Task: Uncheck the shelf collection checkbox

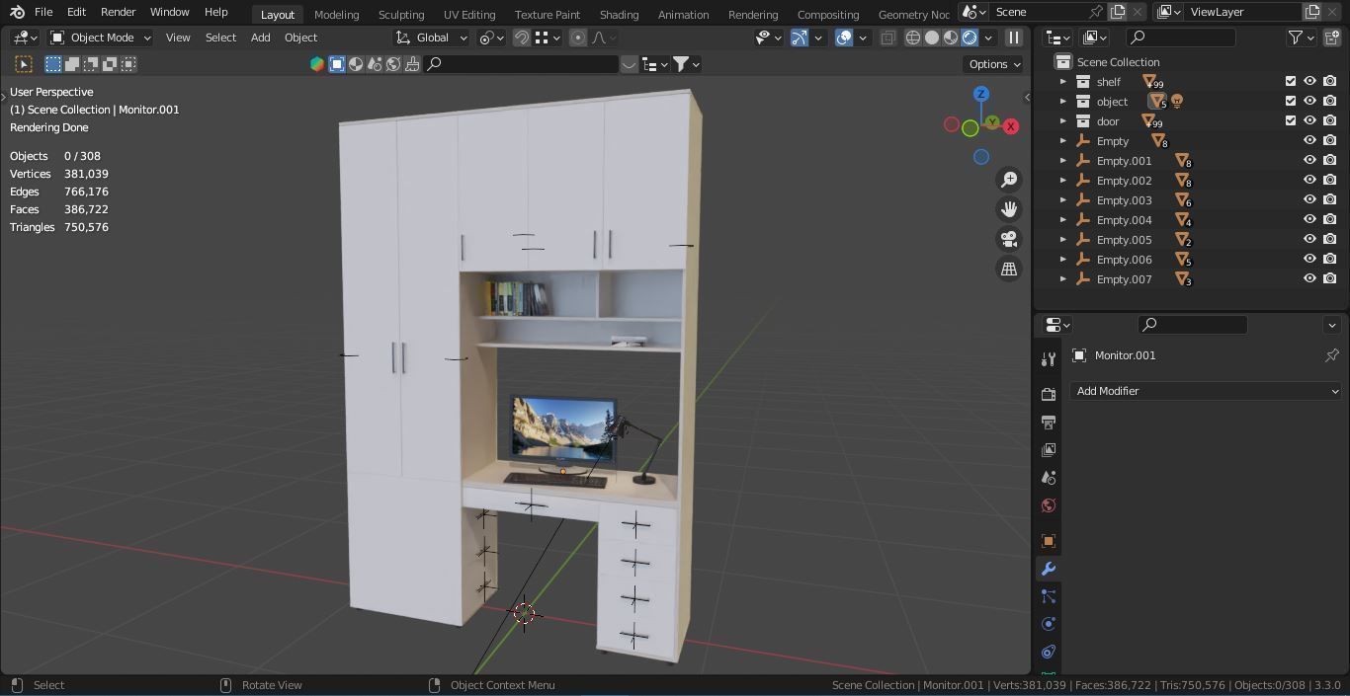Action: pos(1290,81)
